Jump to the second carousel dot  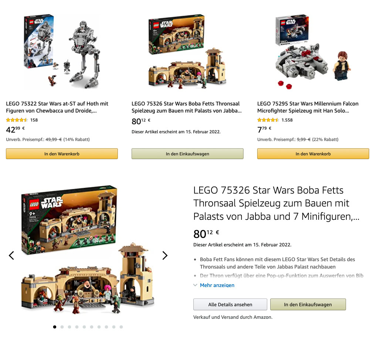point(62,327)
